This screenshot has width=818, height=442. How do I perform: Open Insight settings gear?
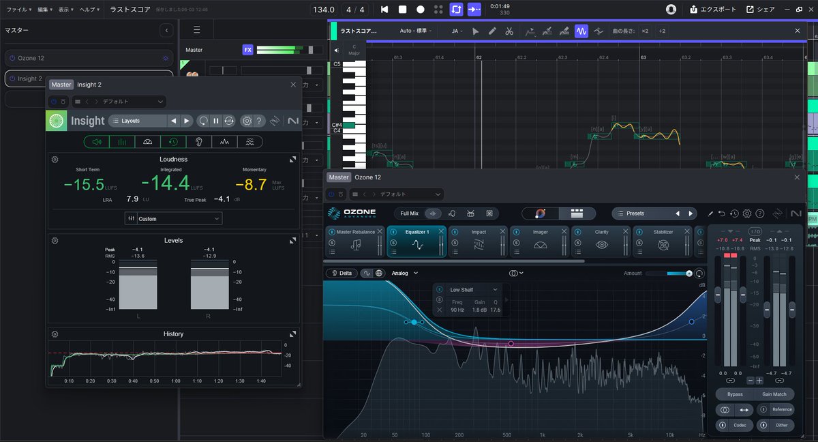(x=247, y=121)
